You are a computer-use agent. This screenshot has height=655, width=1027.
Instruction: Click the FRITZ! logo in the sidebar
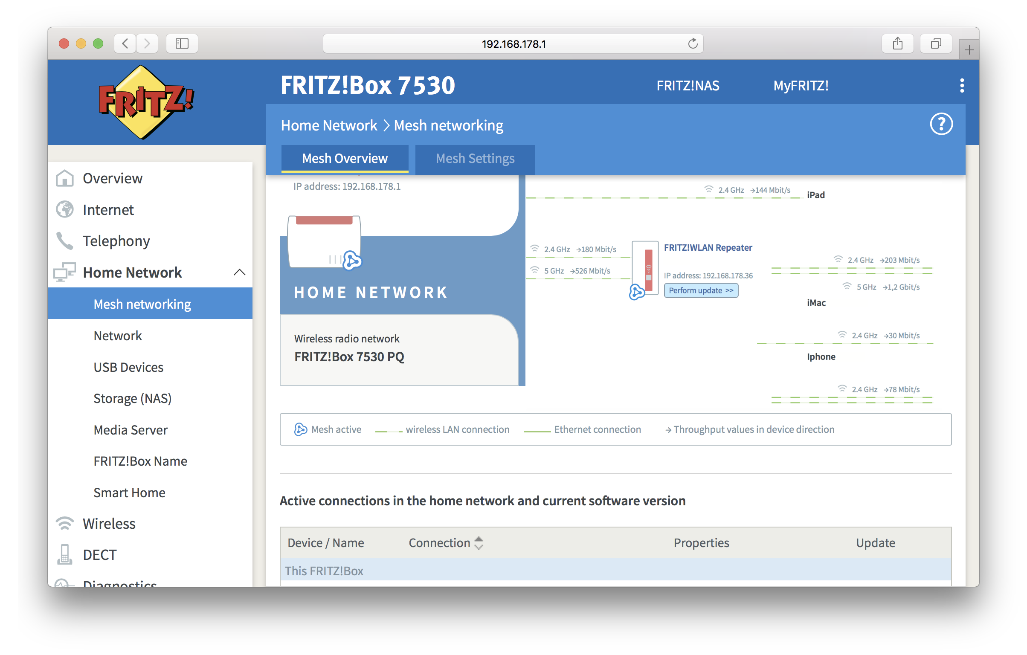[148, 106]
